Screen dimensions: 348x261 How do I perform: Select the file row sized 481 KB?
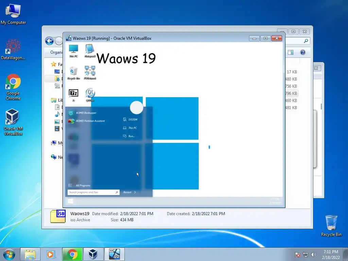[x=291, y=108]
